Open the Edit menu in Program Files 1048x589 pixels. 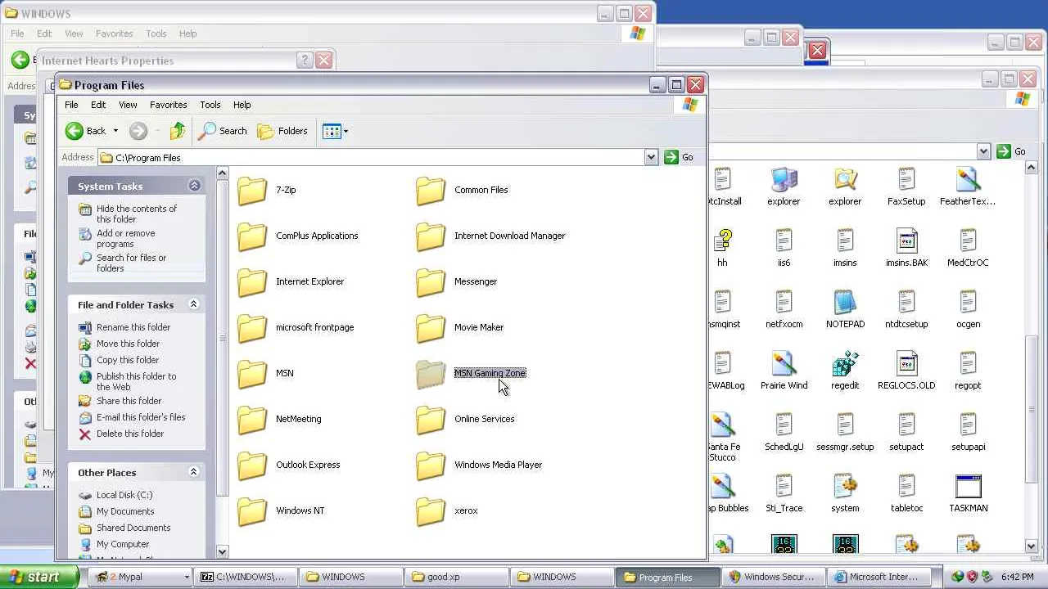click(98, 105)
